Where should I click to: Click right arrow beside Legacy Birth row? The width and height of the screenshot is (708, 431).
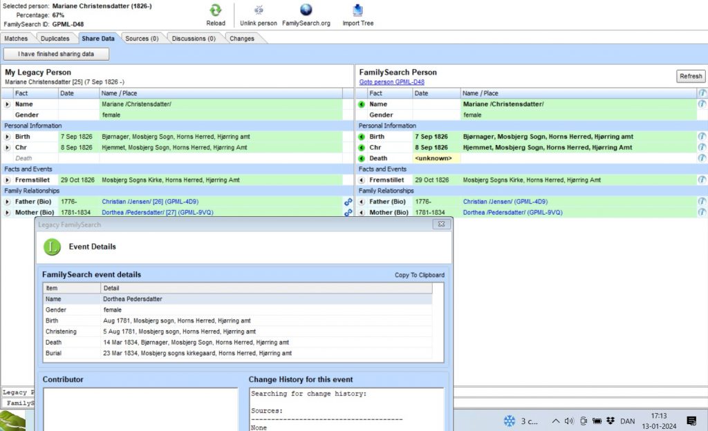[x=7, y=137]
